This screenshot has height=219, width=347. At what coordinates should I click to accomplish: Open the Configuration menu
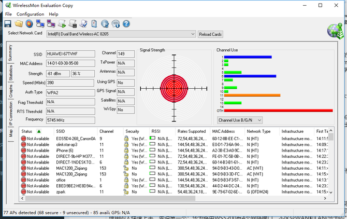pyautogui.click(x=30, y=14)
